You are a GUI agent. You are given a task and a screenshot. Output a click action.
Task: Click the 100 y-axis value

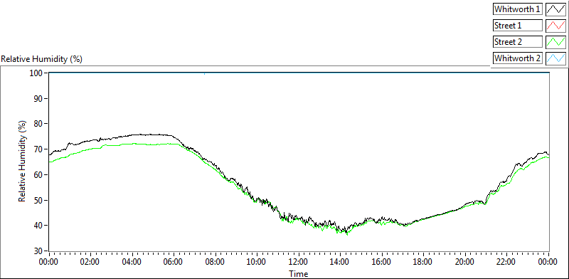tap(37, 73)
